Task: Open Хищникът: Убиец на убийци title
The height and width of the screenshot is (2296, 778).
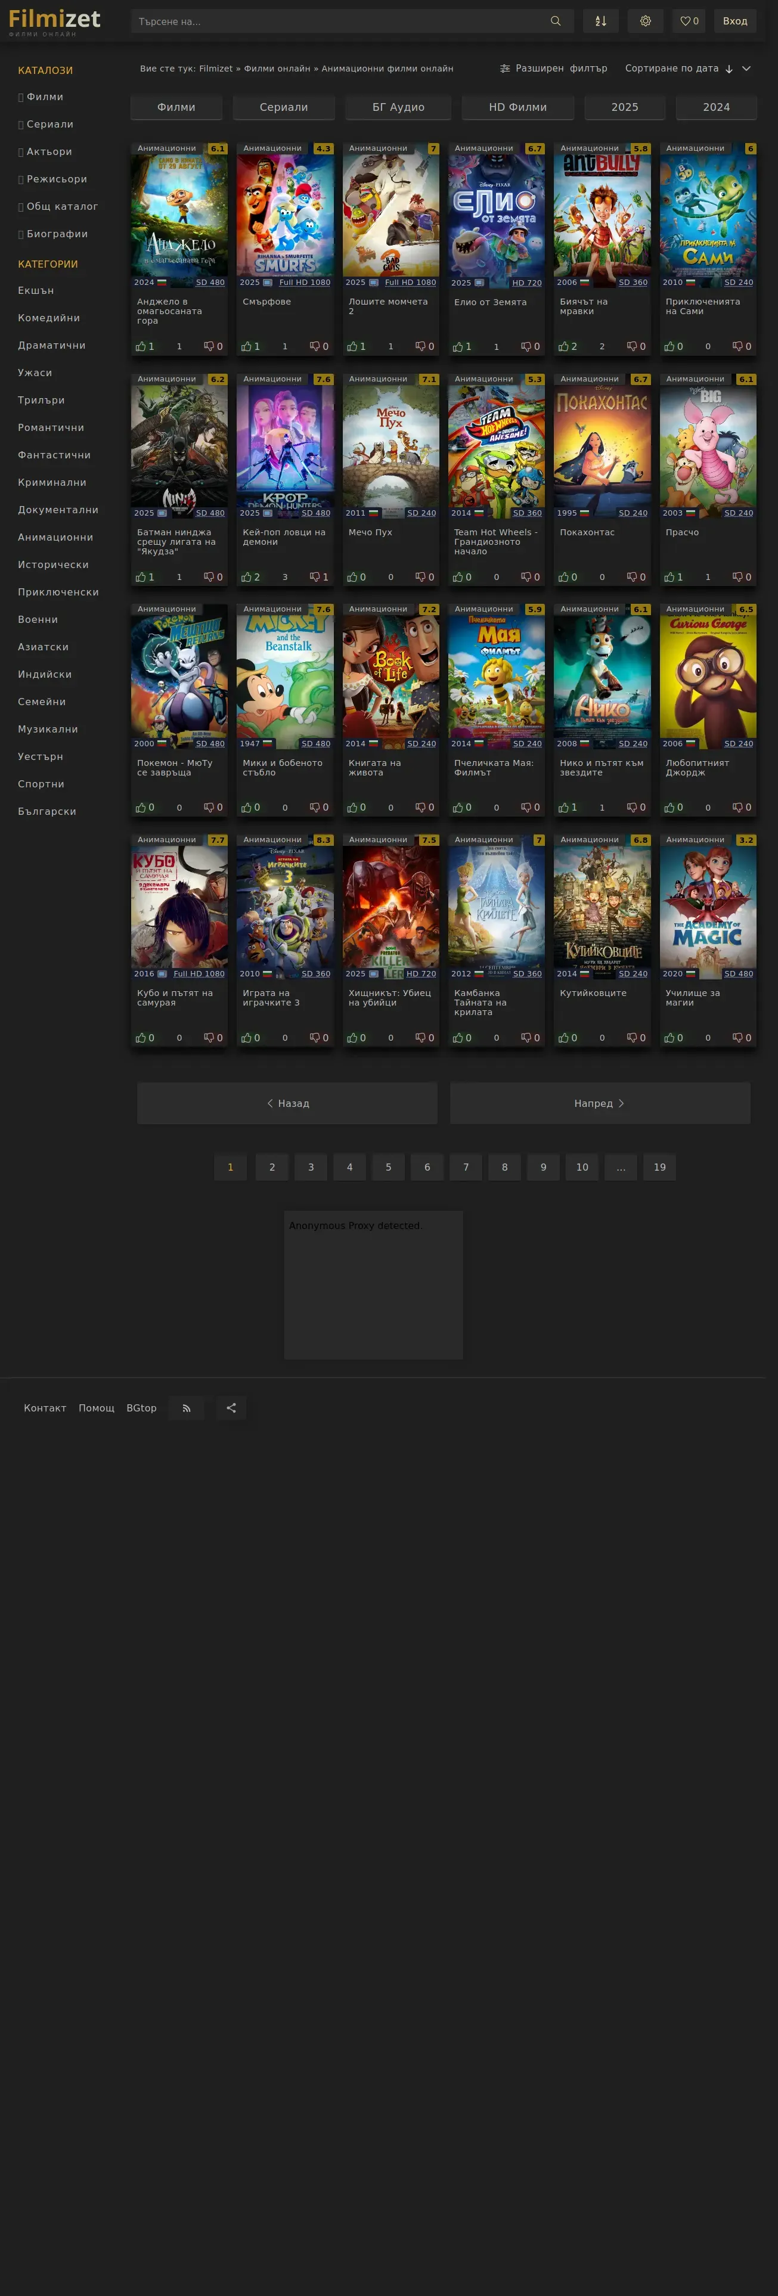Action: (x=389, y=997)
